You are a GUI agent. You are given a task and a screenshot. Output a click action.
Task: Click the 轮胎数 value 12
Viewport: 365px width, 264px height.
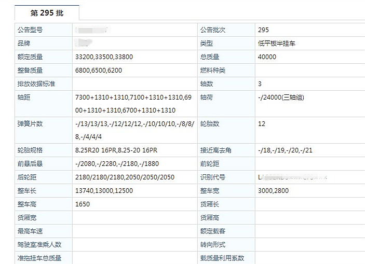coord(261,124)
